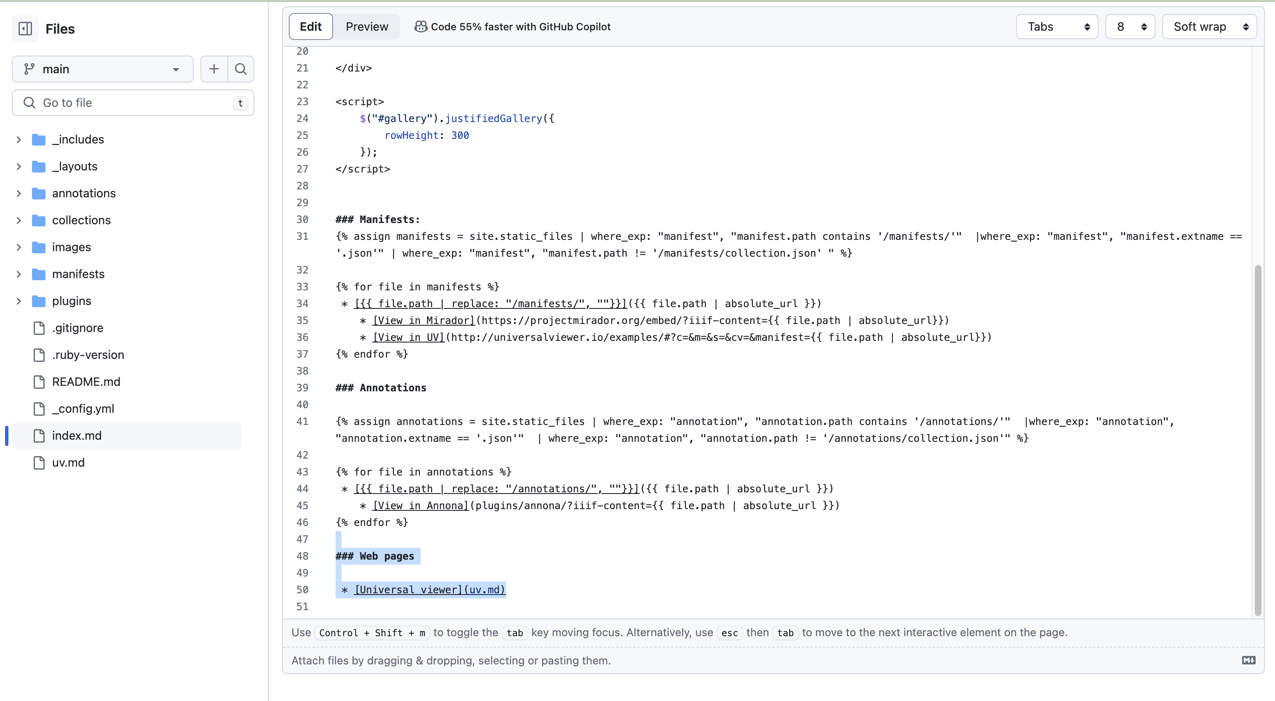This screenshot has height=701, width=1275.
Task: Click the .ruby-version file icon
Action: 39,355
